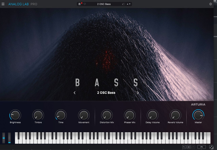Click the Phaser Mix knob
The width and height of the screenshot is (217, 150).
pyautogui.click(x=130, y=115)
